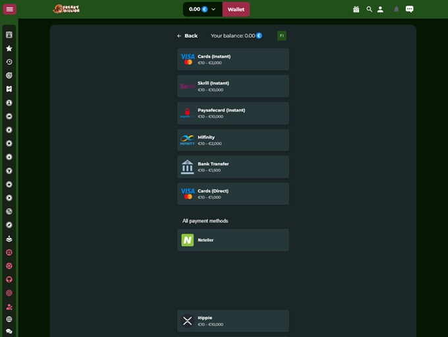Screen dimensions: 448x337
Task: Open the hamburger menu button
Action: (9, 9)
